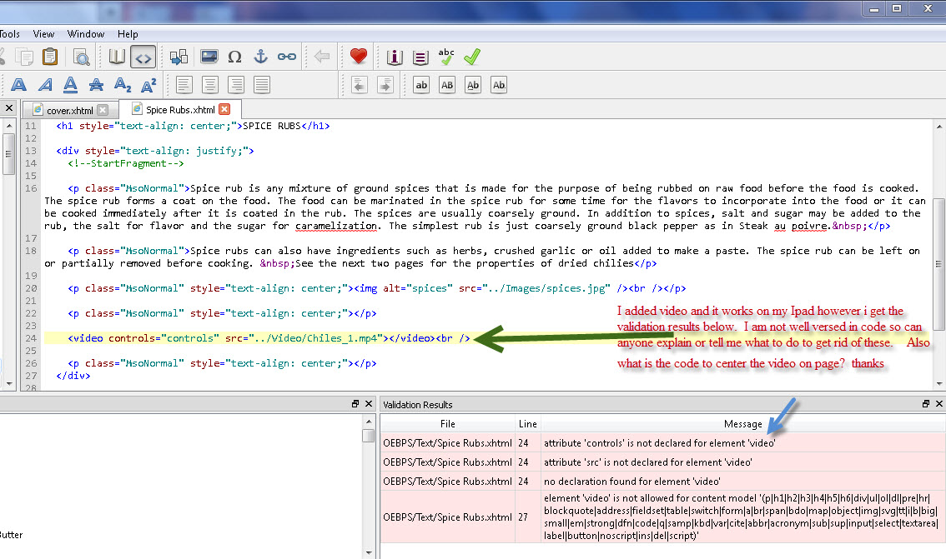
Task: Run spellcheck with abc icon
Action: 446,57
